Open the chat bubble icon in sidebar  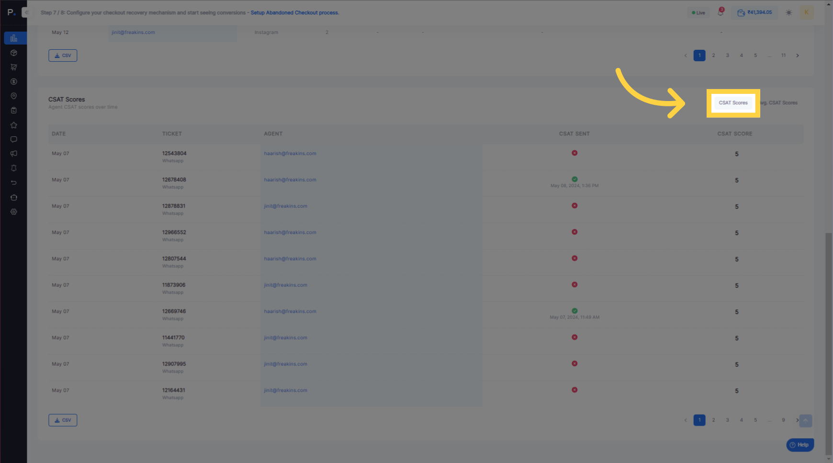(14, 139)
